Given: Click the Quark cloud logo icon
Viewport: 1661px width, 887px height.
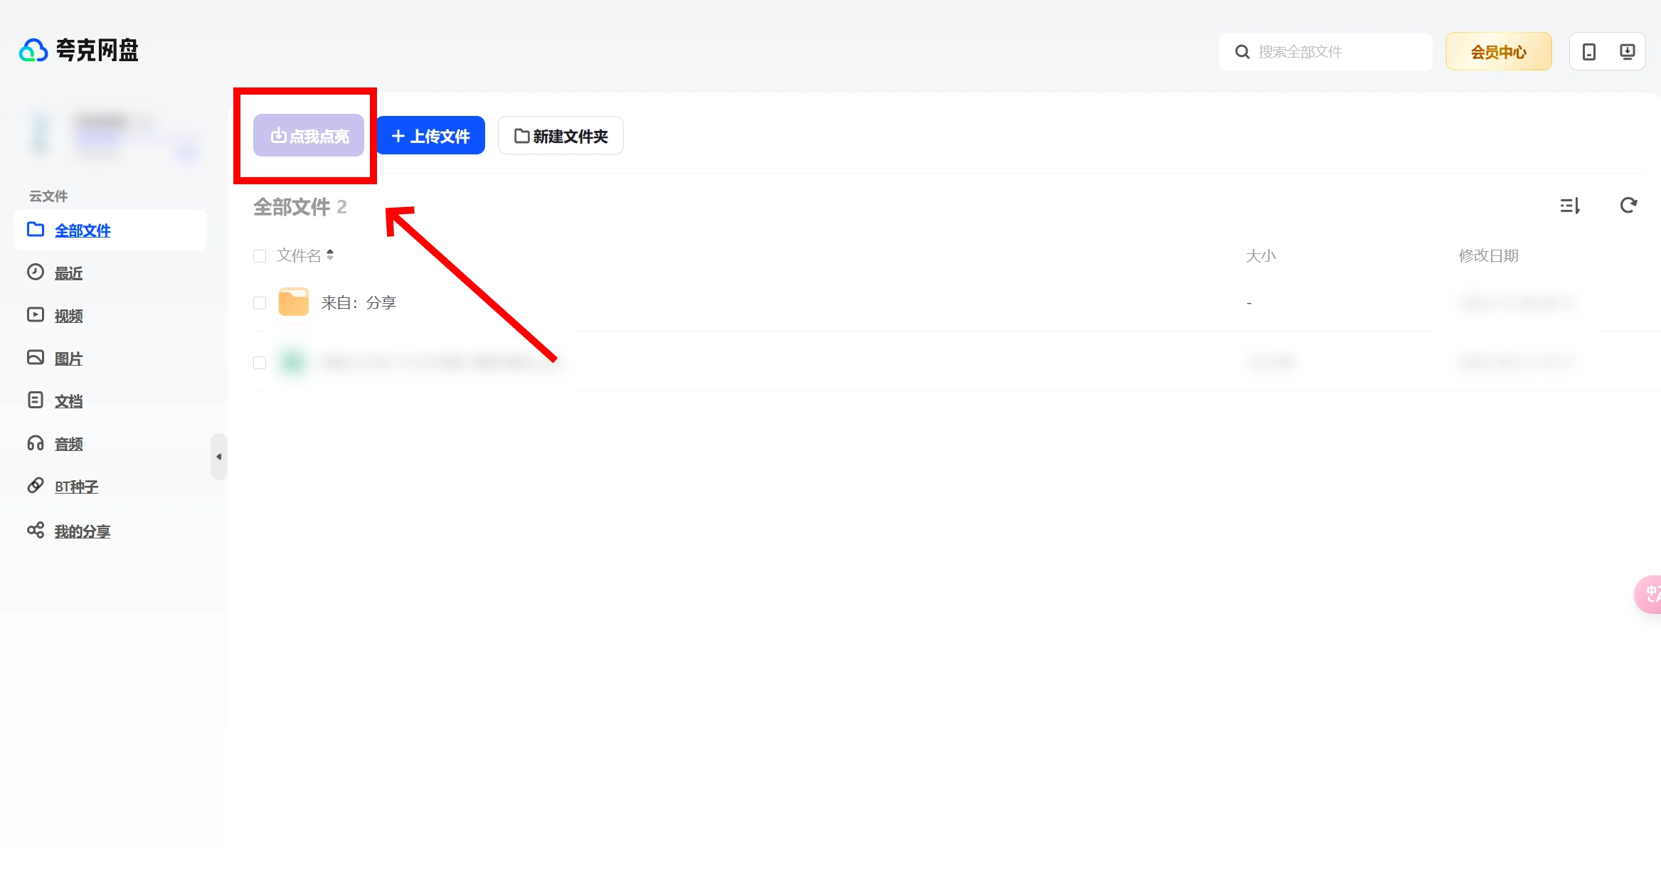Looking at the screenshot, I should (33, 51).
